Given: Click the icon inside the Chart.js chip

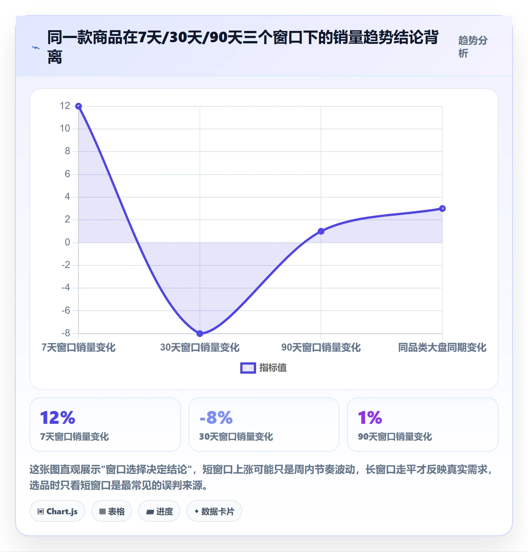Looking at the screenshot, I should 41,512.
